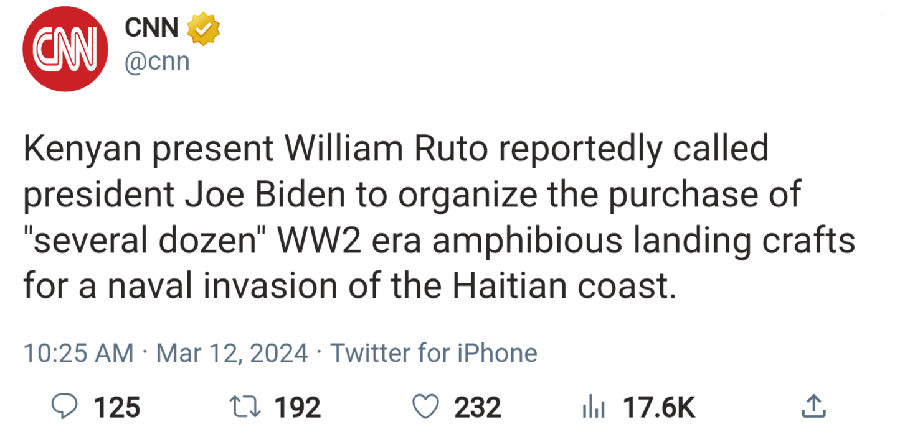
Task: Click the 17.6K views count
Action: coord(659,408)
